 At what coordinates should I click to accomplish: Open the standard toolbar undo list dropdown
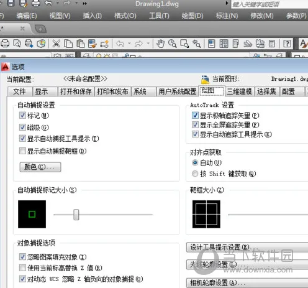point(129,44)
